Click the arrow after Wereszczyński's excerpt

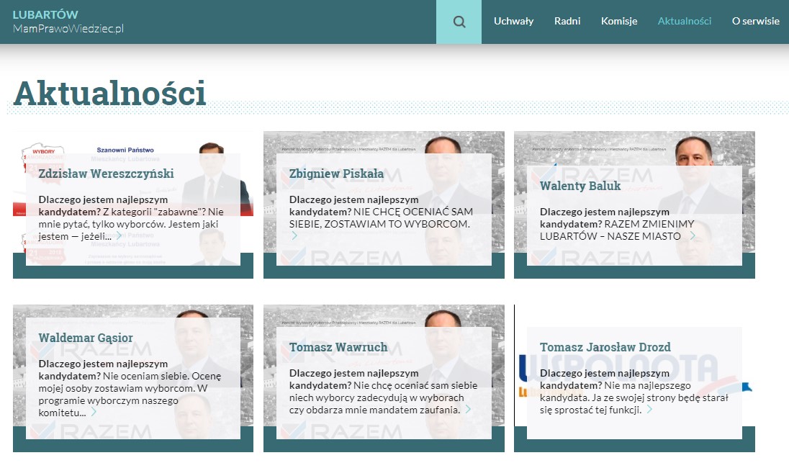(118, 235)
